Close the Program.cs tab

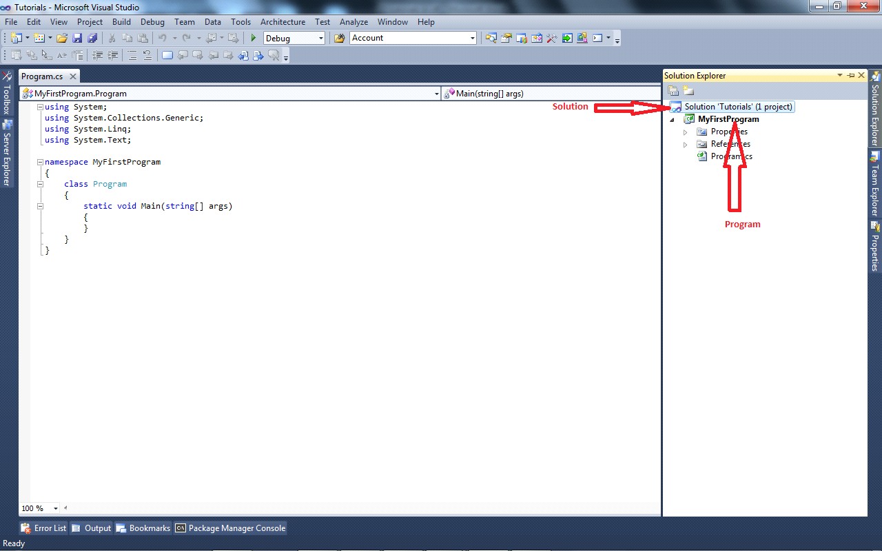72,76
